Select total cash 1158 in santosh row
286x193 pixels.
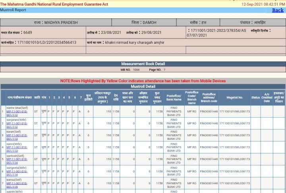click(159, 159)
